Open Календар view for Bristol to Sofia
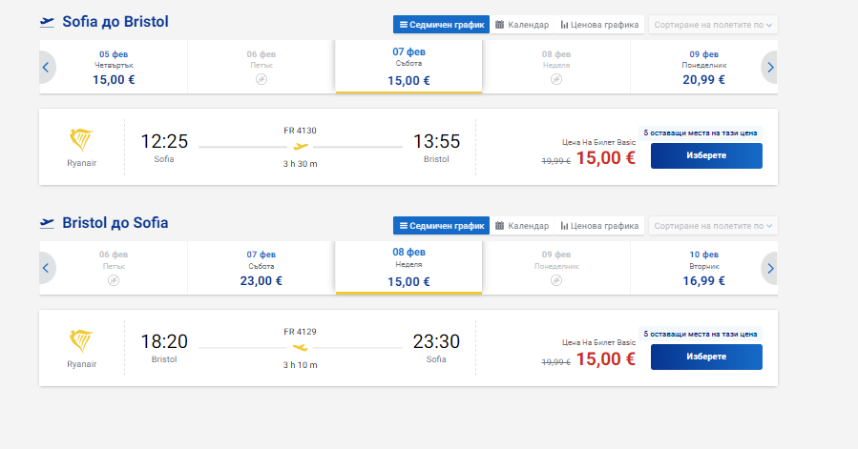Viewport: 858px width, 449px height. (x=522, y=226)
